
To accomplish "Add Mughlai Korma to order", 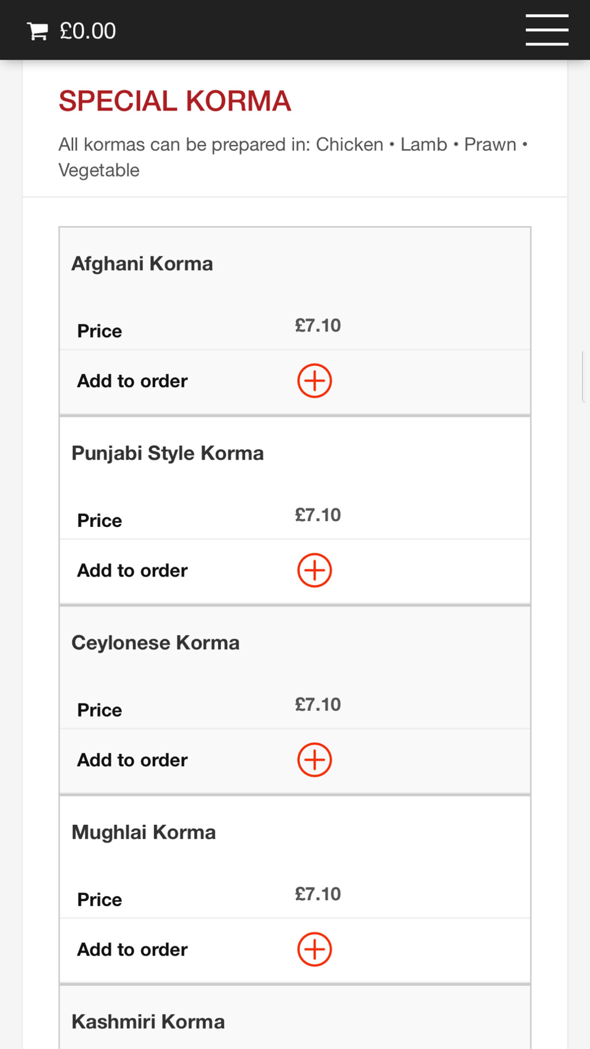I will pos(314,949).
